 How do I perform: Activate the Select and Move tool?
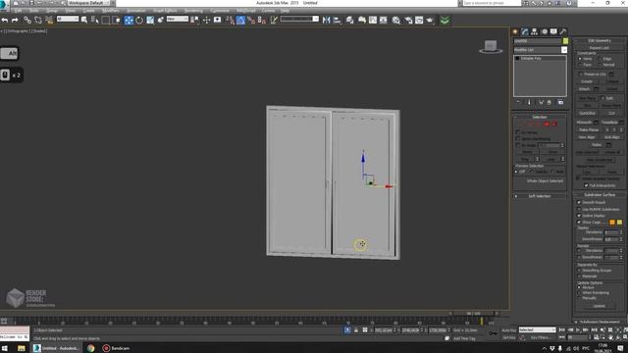[x=129, y=20]
